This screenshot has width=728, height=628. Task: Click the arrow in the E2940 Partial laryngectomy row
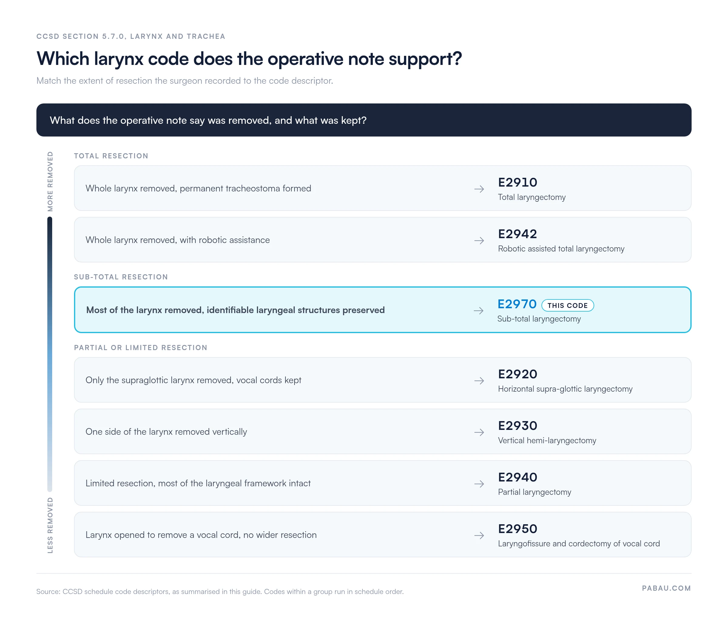(479, 484)
